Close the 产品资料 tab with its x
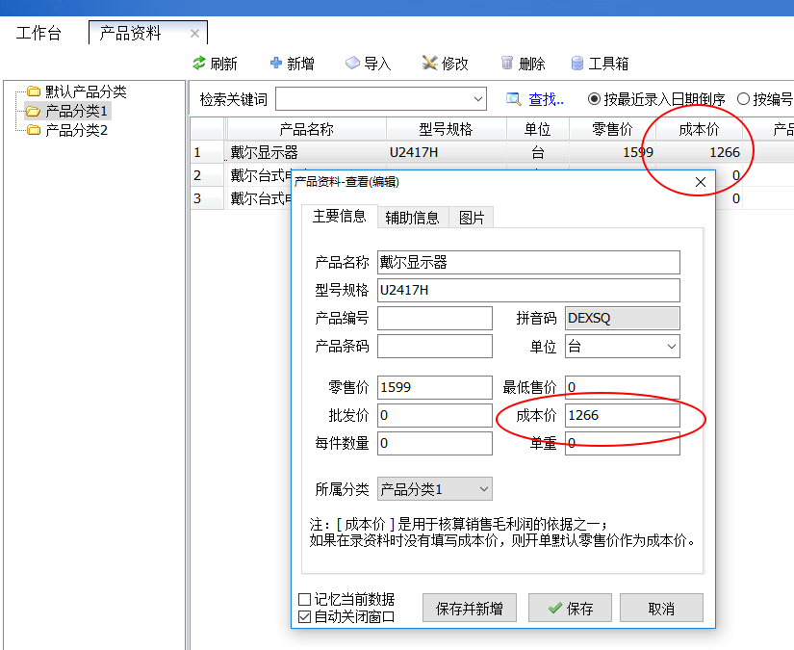794x650 pixels. tap(194, 34)
